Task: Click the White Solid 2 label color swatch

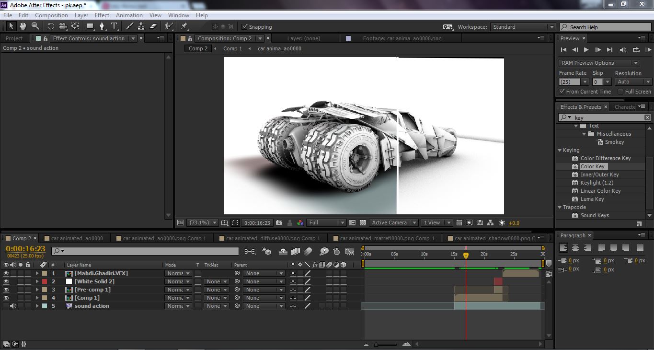Action: click(x=45, y=281)
